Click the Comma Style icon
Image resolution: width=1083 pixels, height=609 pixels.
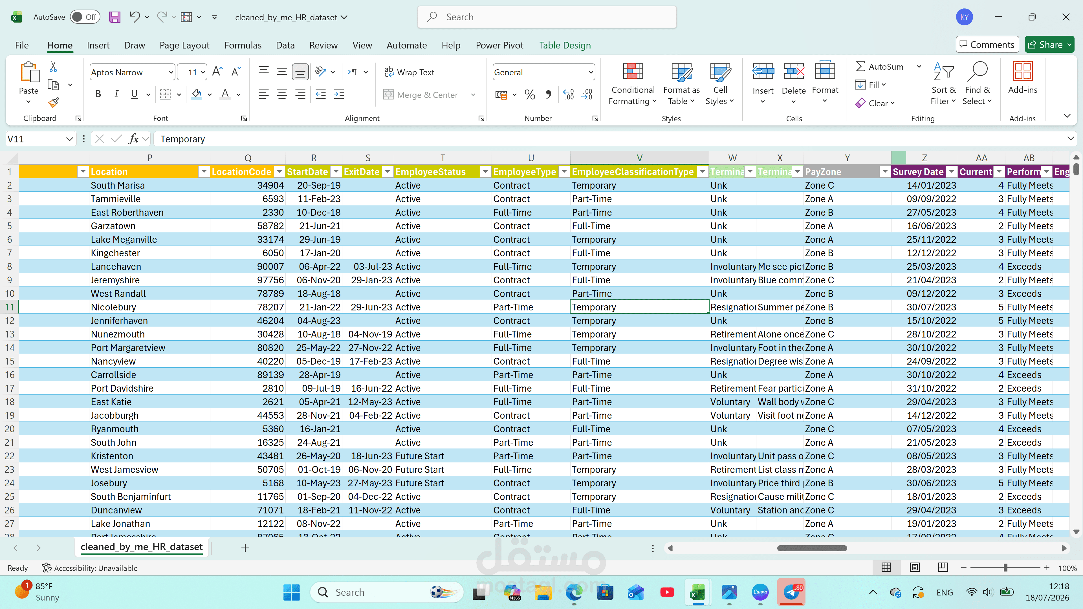coord(548,94)
